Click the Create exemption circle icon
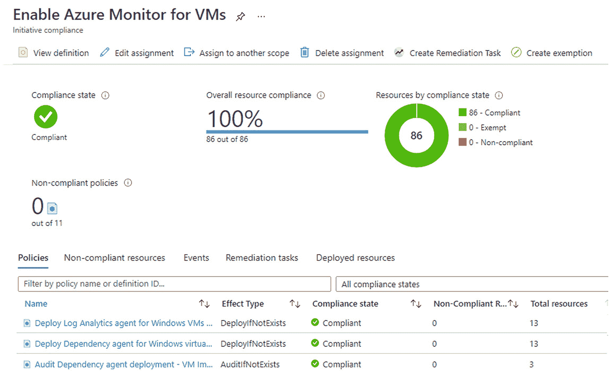 pyautogui.click(x=516, y=53)
